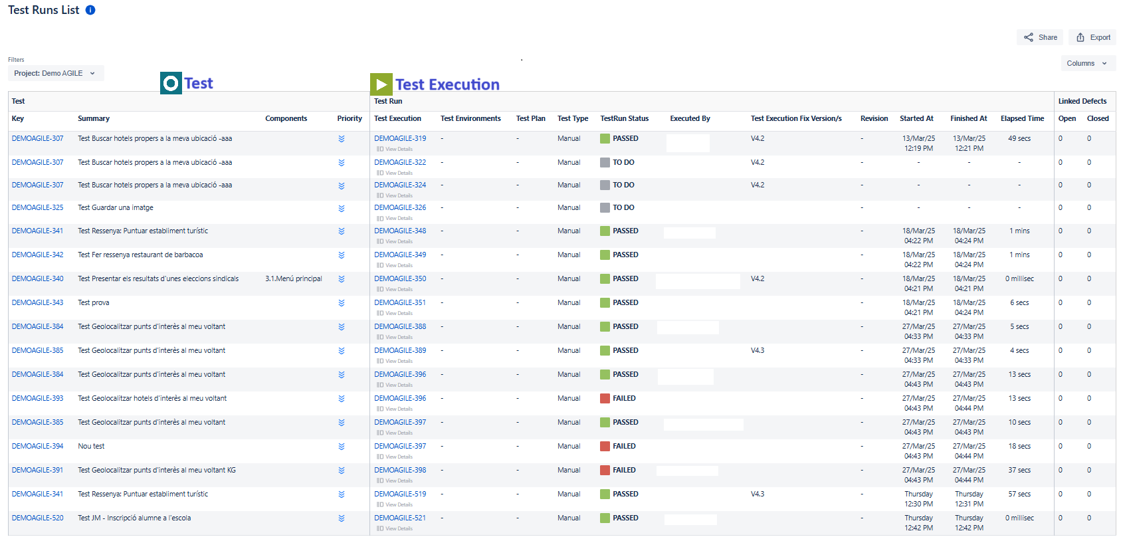This screenshot has height=541, width=1121.
Task: Click priority icon in Test prova row
Action: [342, 303]
